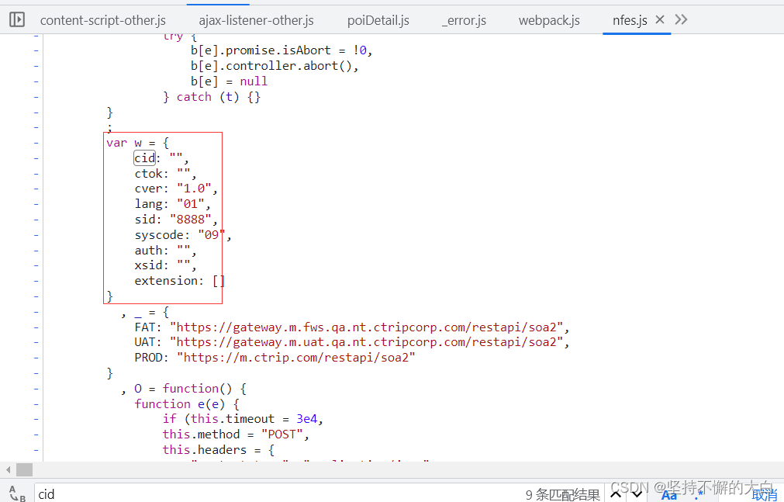The image size is (784, 502).
Task: Toggle regular expression search option
Action: [699, 495]
